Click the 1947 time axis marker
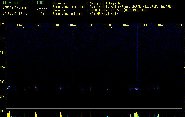The image size is (185, 117). 126,25
